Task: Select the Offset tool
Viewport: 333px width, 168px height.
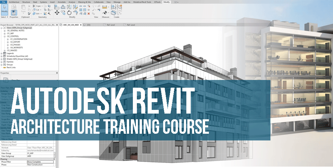Action: 63,7
